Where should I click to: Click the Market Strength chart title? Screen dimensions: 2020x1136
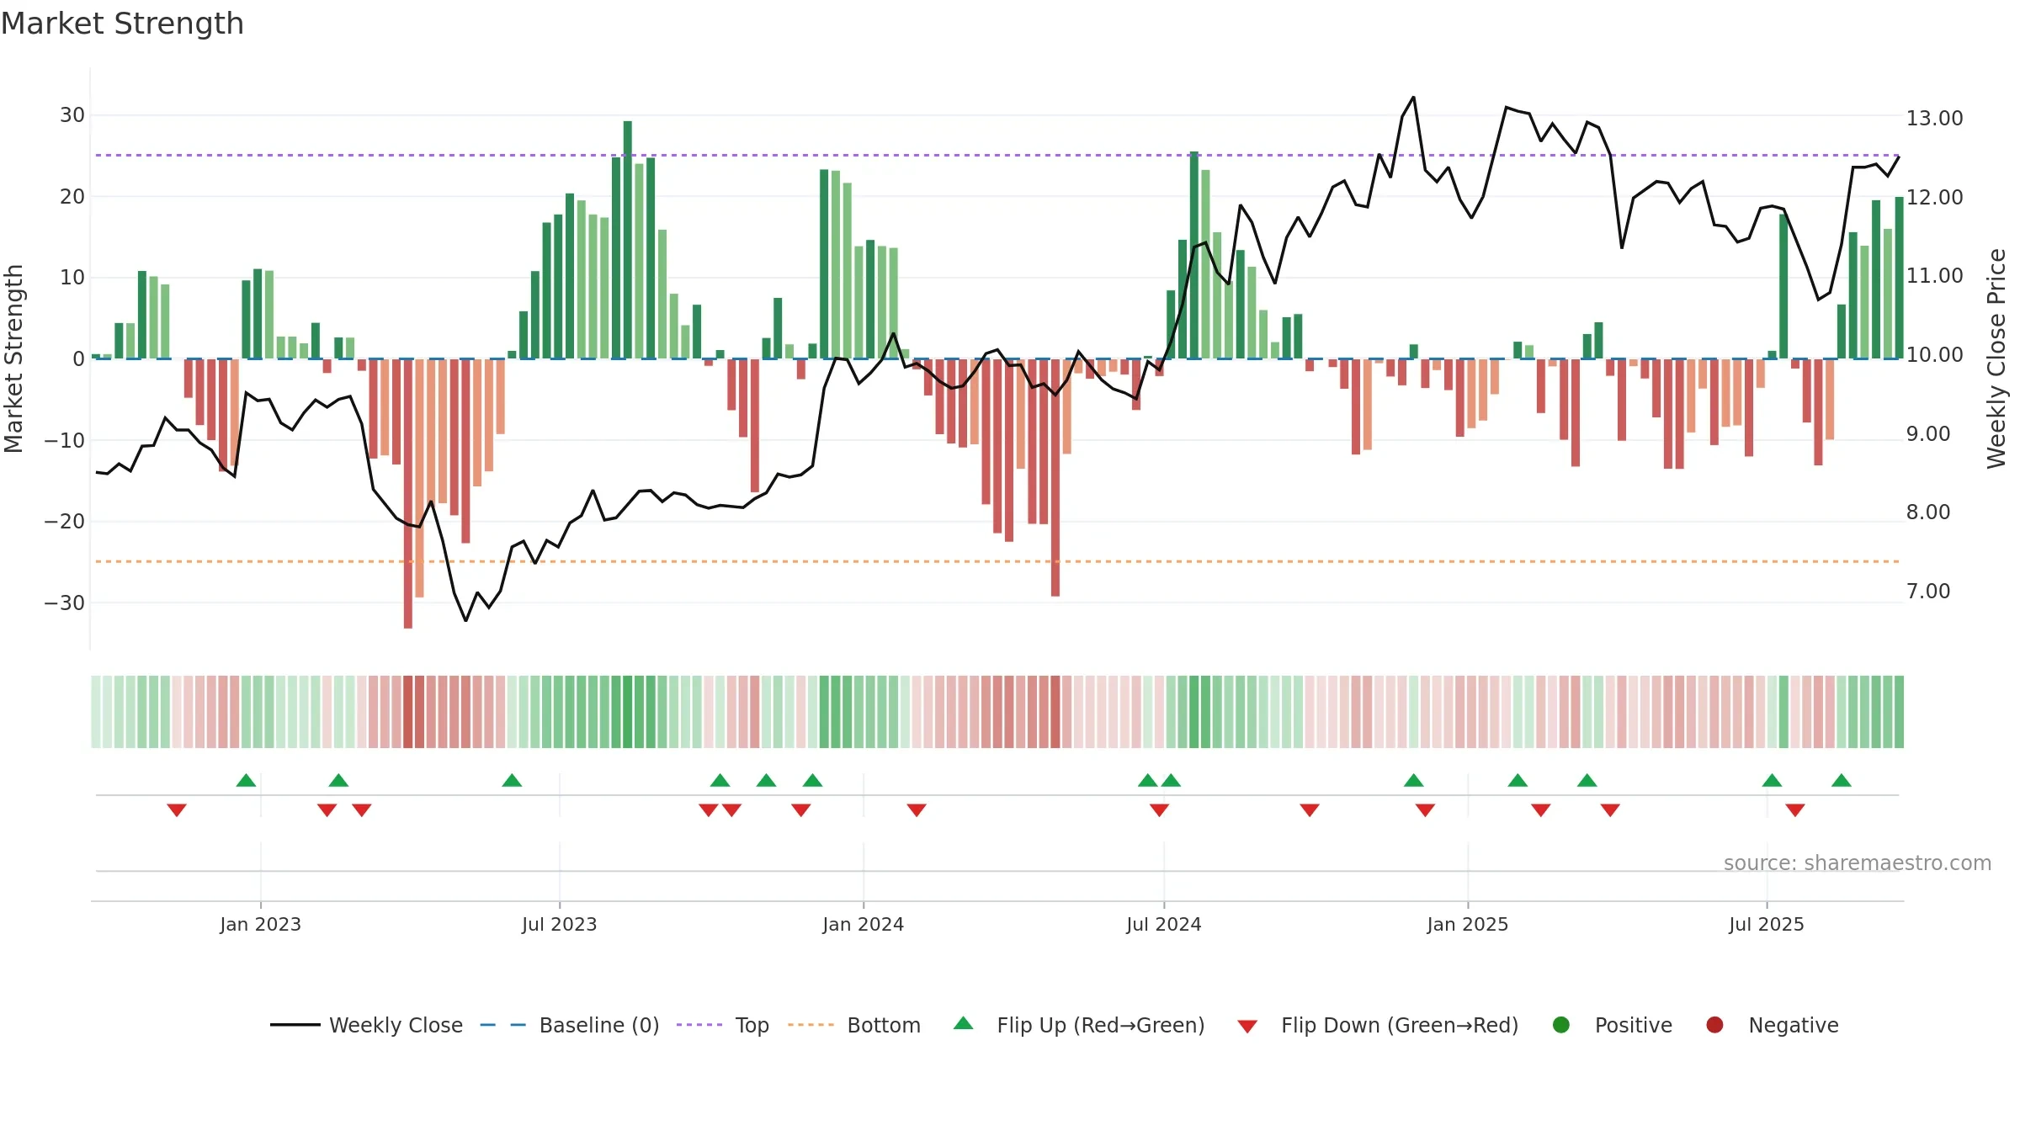coord(122,24)
